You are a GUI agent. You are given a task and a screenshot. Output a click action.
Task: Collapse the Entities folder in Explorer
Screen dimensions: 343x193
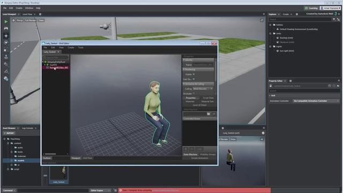pyautogui.click(x=270, y=25)
